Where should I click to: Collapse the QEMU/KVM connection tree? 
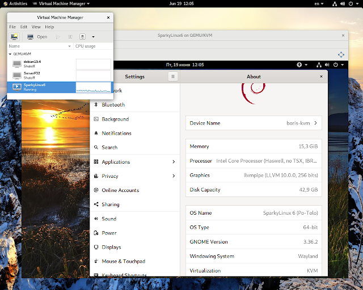click(10, 54)
